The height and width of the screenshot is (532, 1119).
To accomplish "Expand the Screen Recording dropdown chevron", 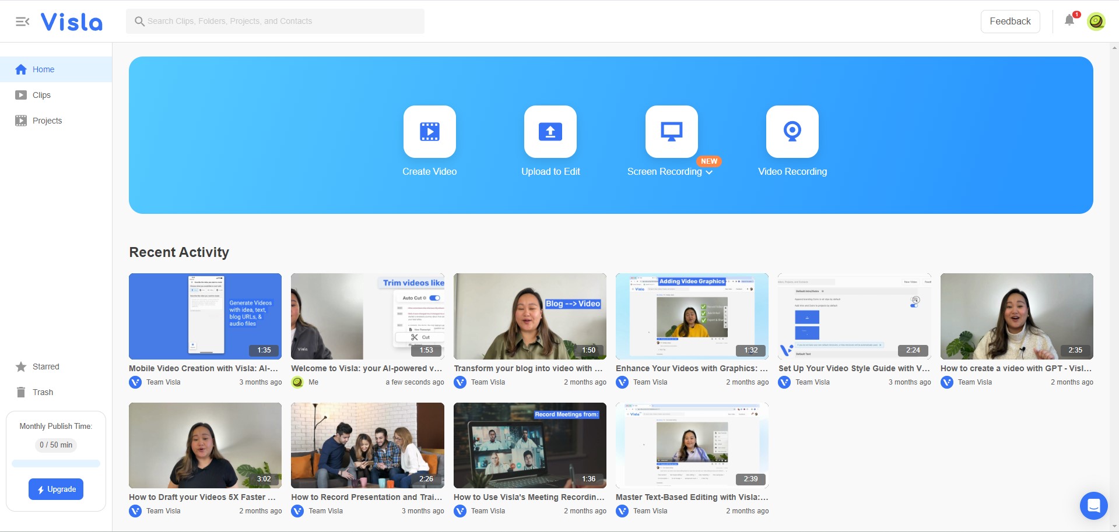I will 709,172.
